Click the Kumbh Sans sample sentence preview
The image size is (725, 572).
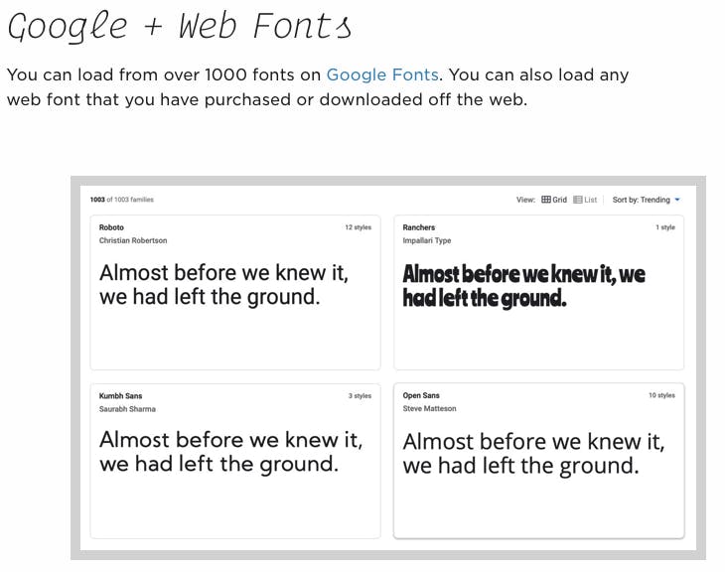coord(230,452)
